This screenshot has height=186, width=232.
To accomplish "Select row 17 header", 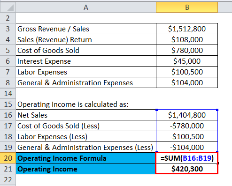I will [x=8, y=126].
